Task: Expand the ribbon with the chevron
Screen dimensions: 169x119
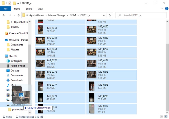Action: (162, 8)
